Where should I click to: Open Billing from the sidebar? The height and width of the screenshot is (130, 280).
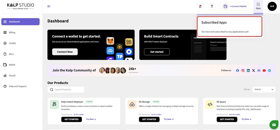coord(12,32)
